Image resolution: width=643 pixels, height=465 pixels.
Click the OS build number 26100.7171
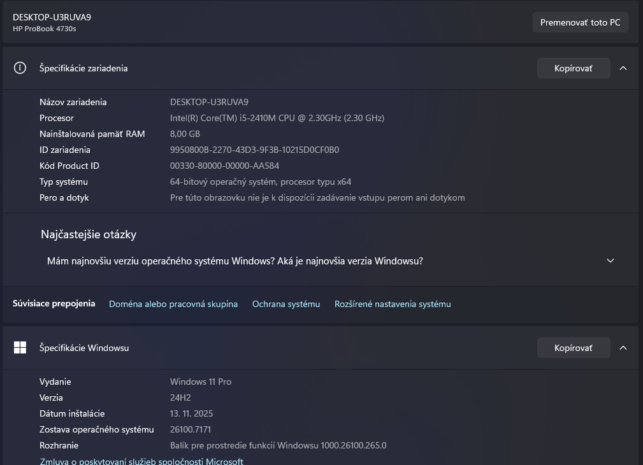191,429
